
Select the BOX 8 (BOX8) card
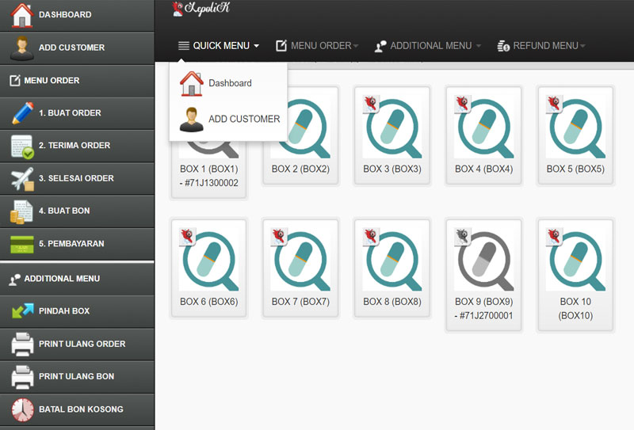pyautogui.click(x=391, y=268)
